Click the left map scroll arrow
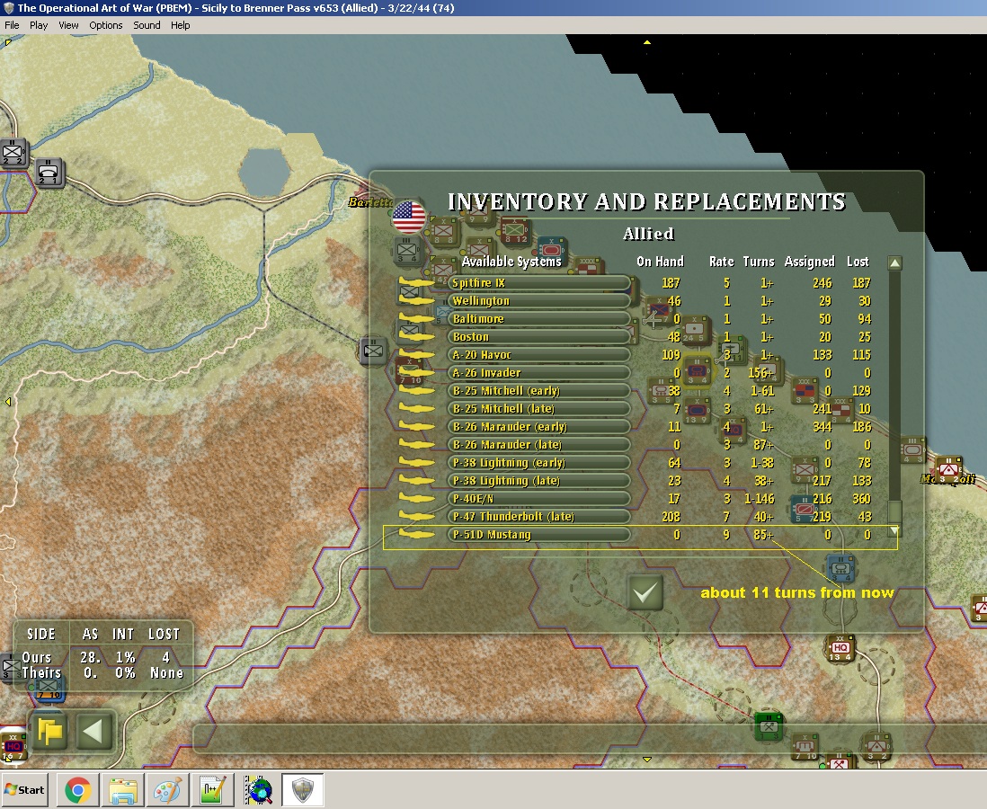987x809 pixels. pyautogui.click(x=7, y=402)
